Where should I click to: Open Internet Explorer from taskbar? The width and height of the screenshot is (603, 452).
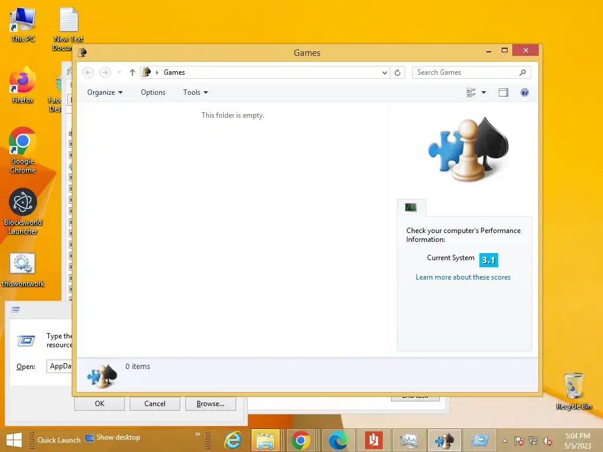tap(233, 440)
